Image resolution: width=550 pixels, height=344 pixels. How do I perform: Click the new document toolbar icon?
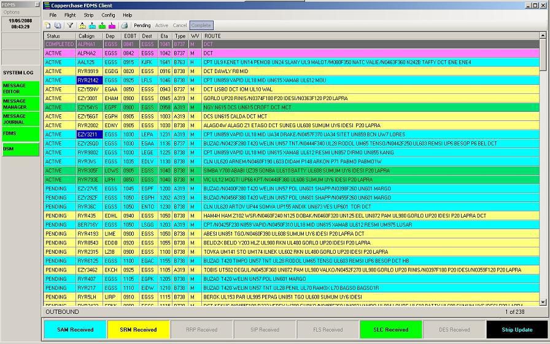click(x=48, y=26)
